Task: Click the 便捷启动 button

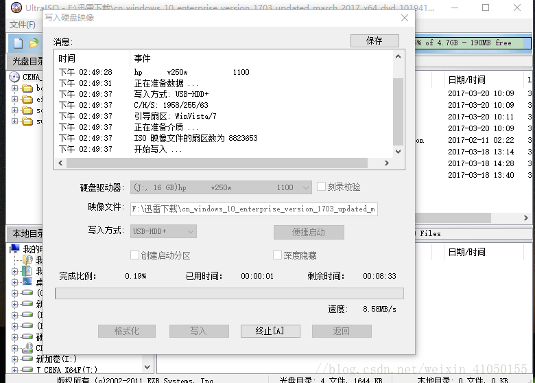Action: (x=309, y=232)
